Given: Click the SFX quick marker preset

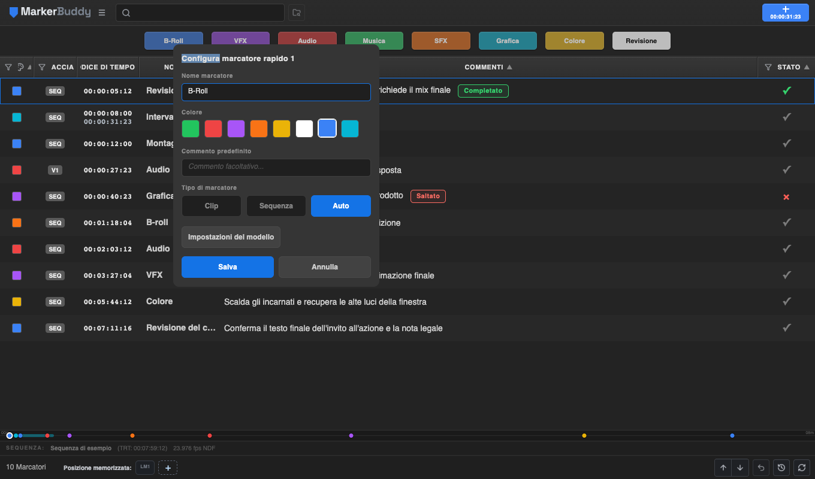Looking at the screenshot, I should point(440,41).
